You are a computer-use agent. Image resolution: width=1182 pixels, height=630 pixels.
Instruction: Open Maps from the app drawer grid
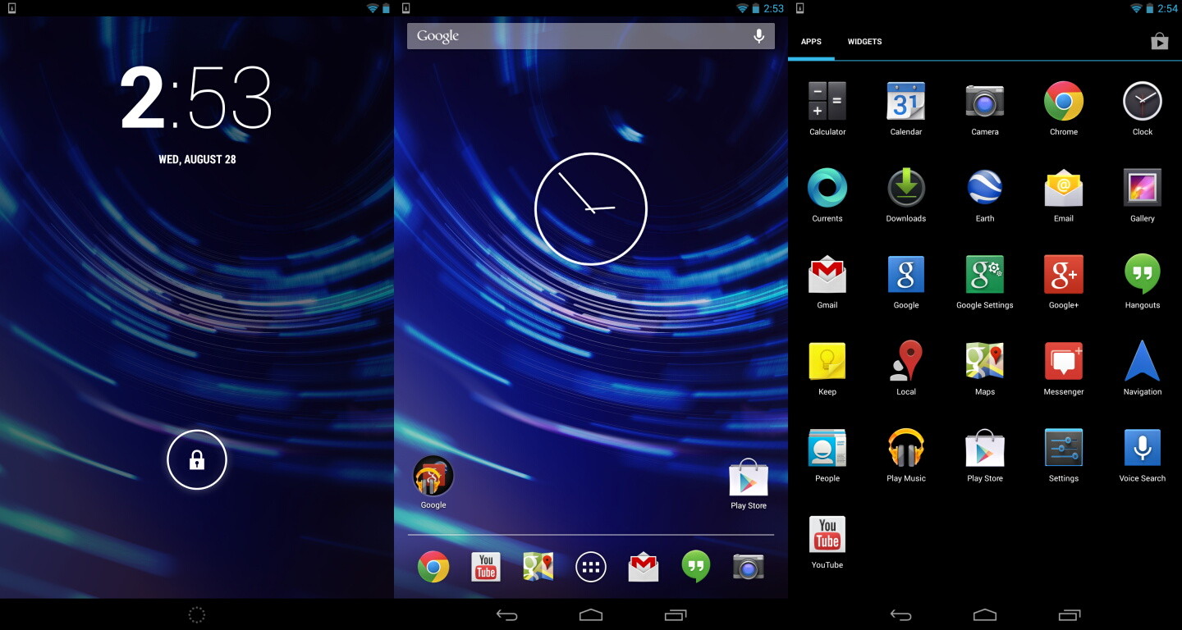coord(985,362)
